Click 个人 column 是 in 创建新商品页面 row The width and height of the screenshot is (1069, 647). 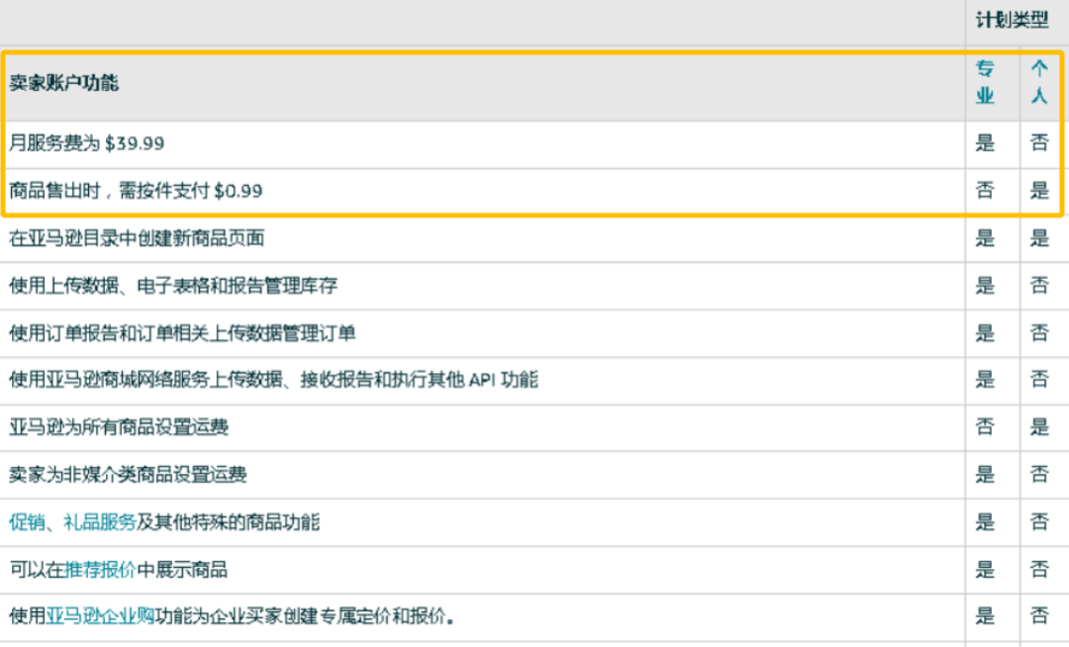1039,237
